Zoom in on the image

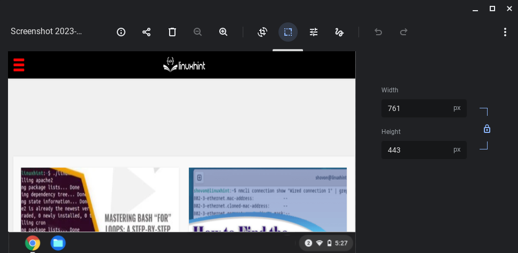pyautogui.click(x=224, y=32)
